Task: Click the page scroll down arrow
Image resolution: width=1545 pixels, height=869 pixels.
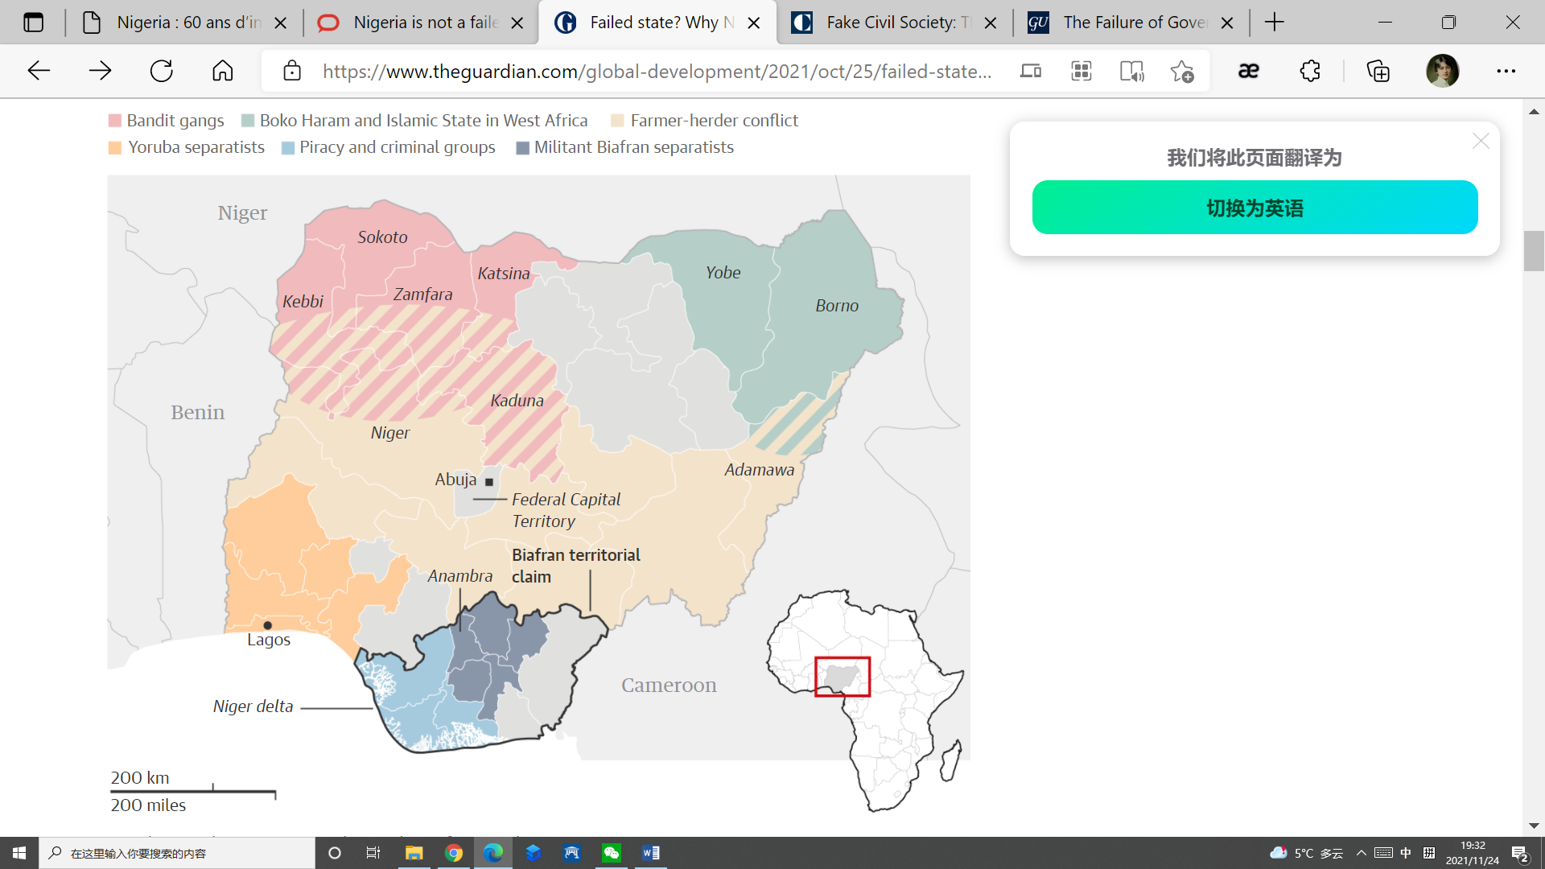Action: (x=1534, y=826)
